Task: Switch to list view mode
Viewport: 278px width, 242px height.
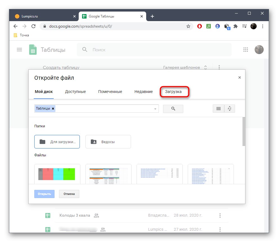Action: (x=218, y=108)
